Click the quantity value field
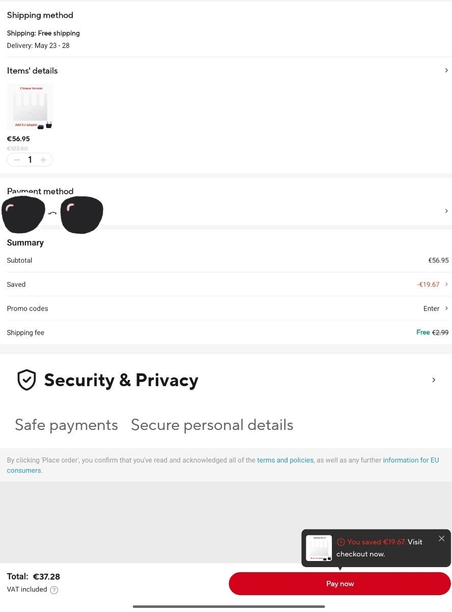452x612 pixels. coord(30,160)
